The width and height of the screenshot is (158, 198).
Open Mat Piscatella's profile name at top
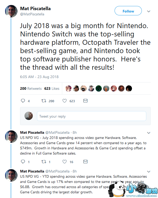tap(35, 9)
